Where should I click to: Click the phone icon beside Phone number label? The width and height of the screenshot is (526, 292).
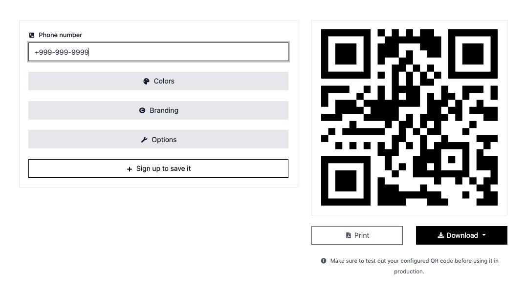click(x=31, y=35)
